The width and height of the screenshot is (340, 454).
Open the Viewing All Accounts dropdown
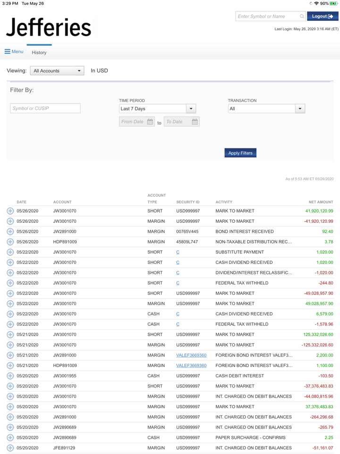pos(57,71)
